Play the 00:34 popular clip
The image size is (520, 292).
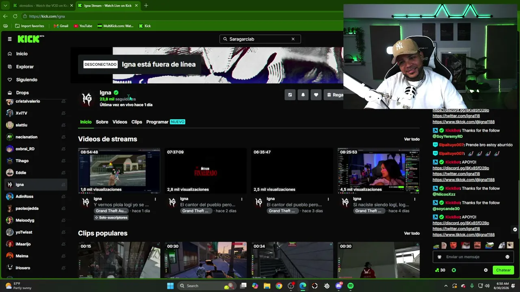point(292,260)
